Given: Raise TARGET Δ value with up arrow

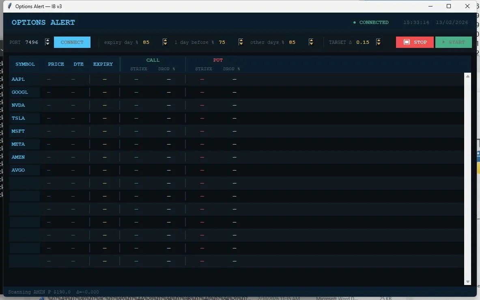Looking at the screenshot, I should pyautogui.click(x=379, y=41).
